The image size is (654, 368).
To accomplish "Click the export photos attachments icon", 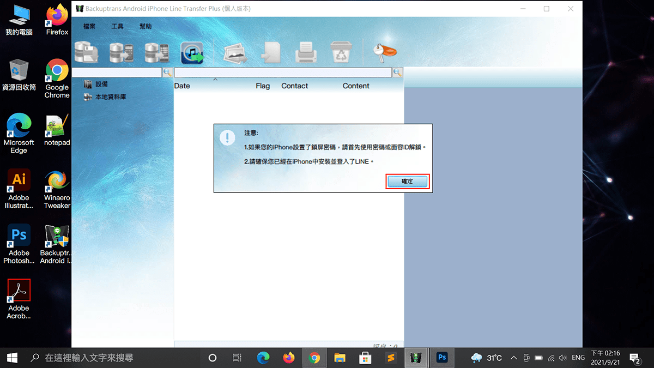I will 235,53.
